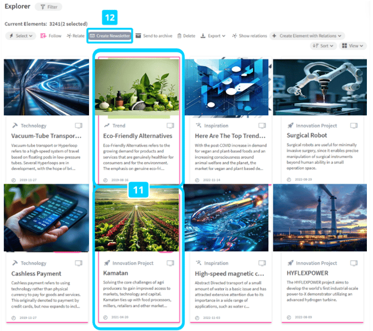Click Create Newsletter button

110,36
